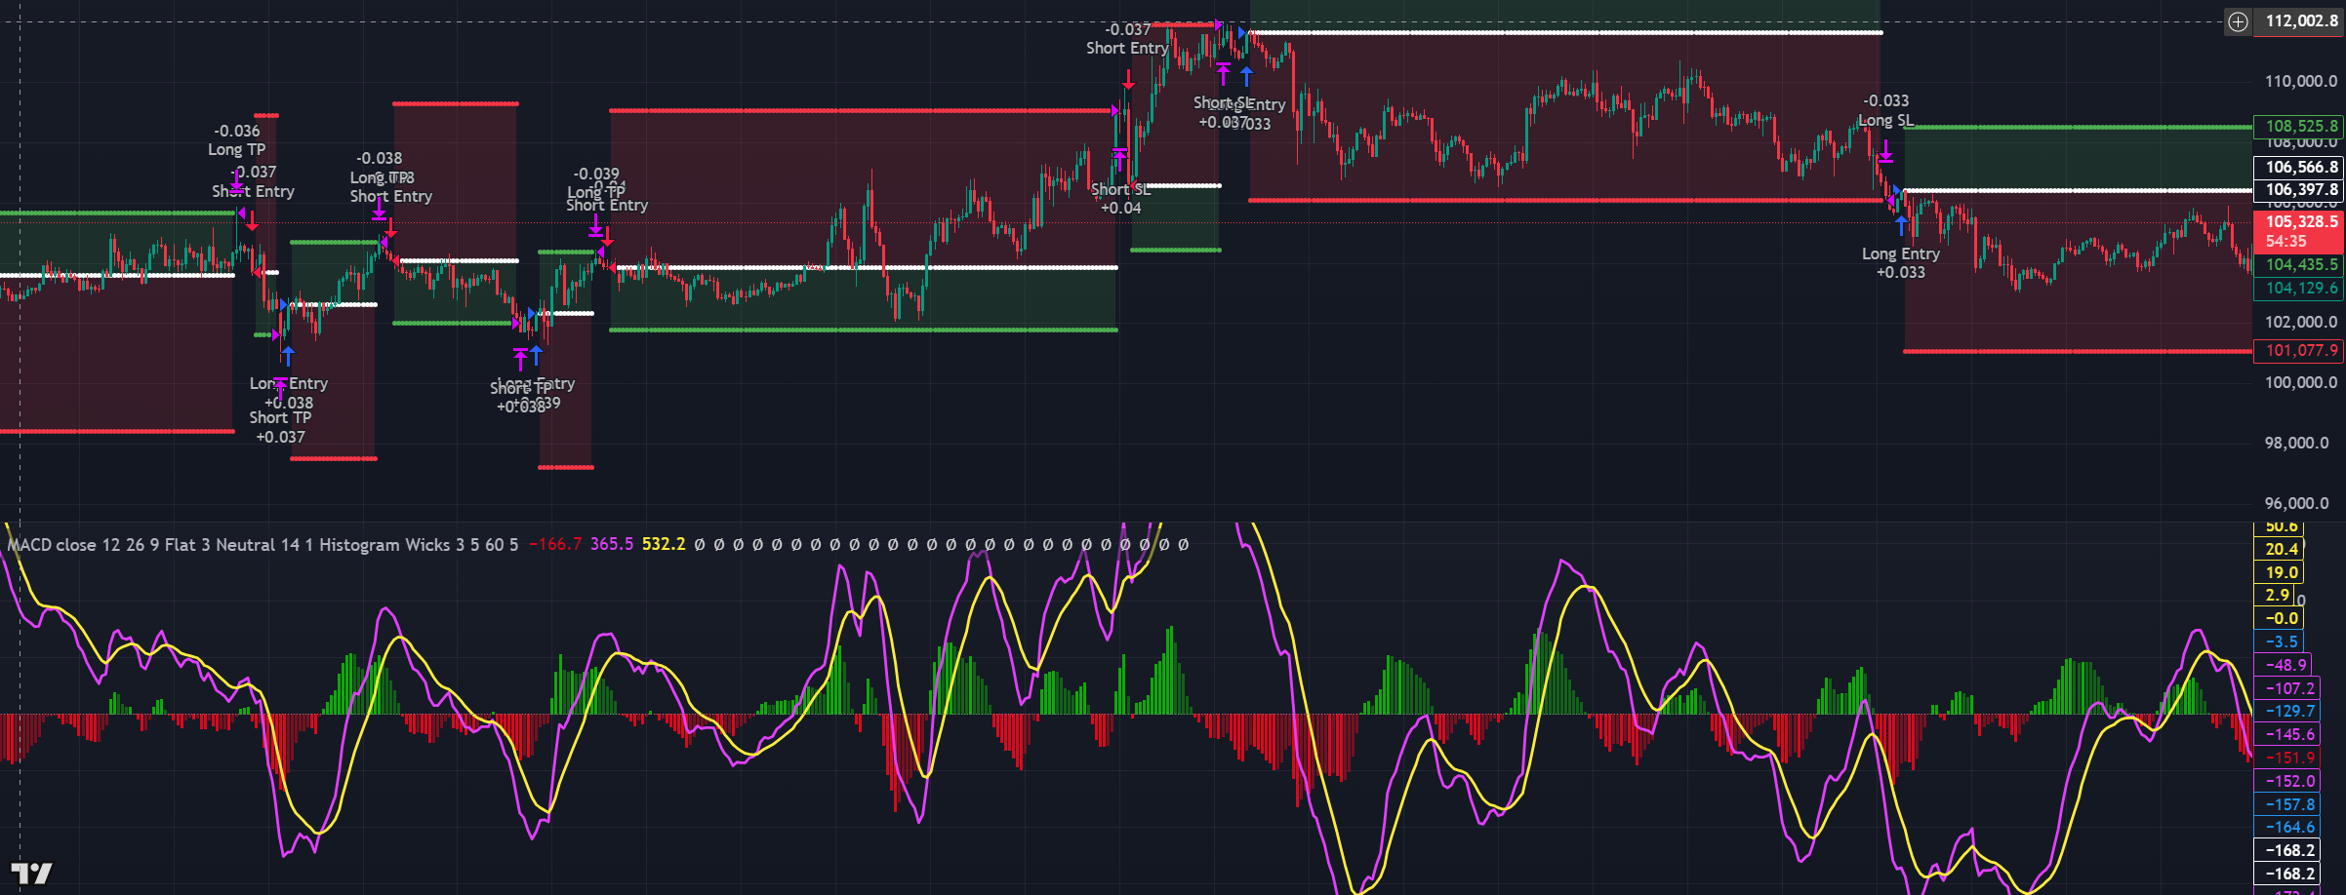This screenshot has width=2346, height=895.
Task: Select the red 101,077.9 price label
Action: tap(2301, 351)
